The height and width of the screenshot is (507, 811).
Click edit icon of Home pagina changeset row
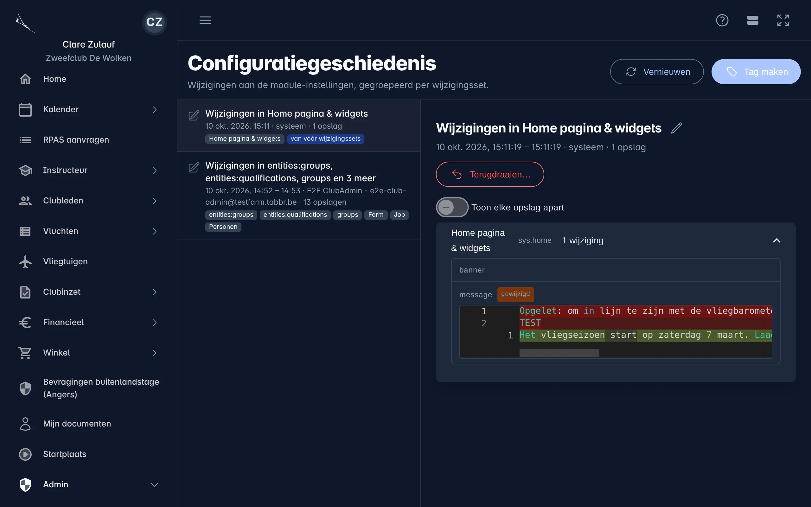point(194,115)
